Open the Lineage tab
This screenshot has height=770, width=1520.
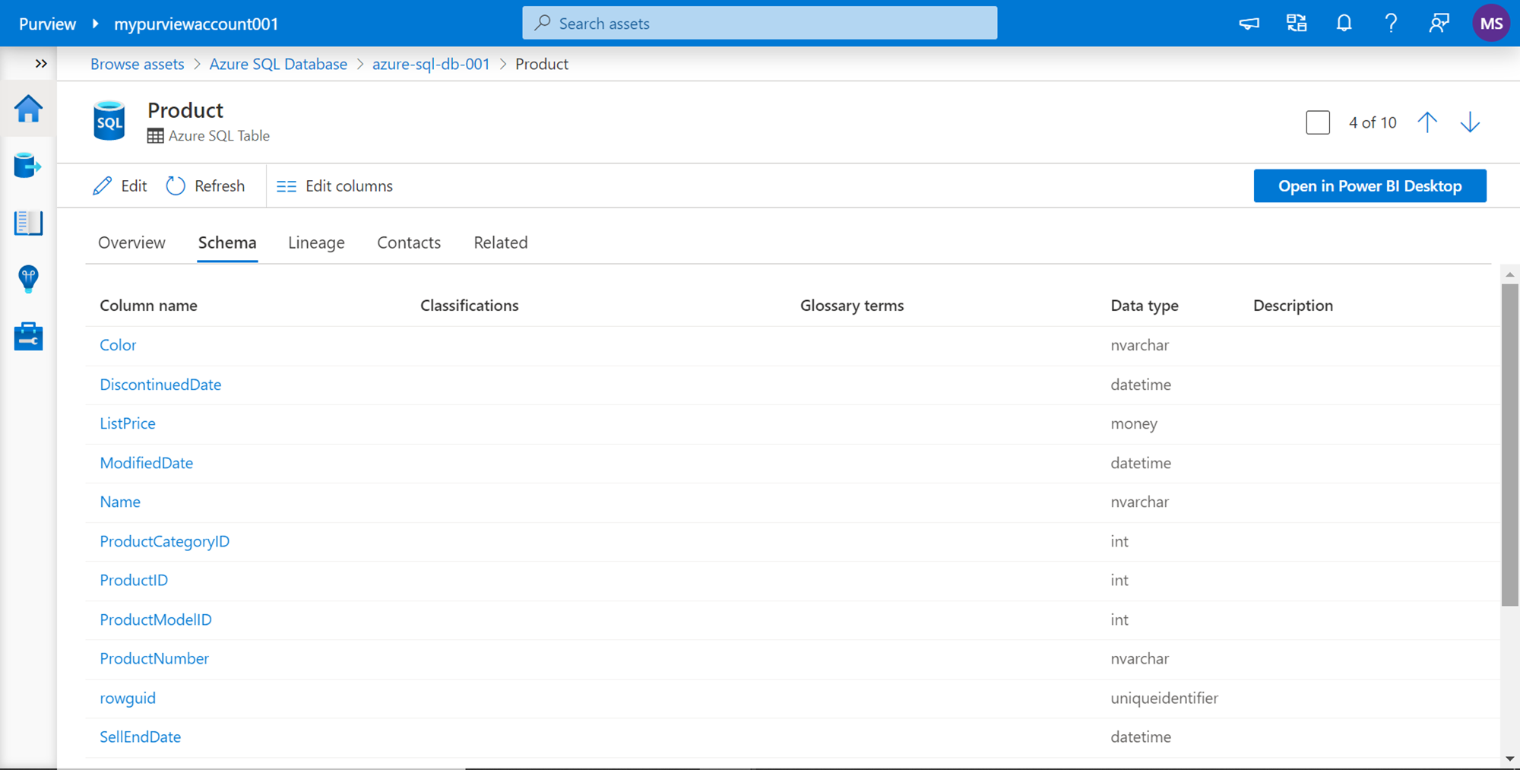point(316,242)
